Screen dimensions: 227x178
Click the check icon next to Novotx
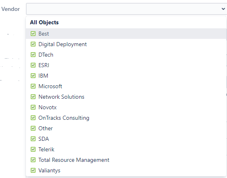[33, 108]
